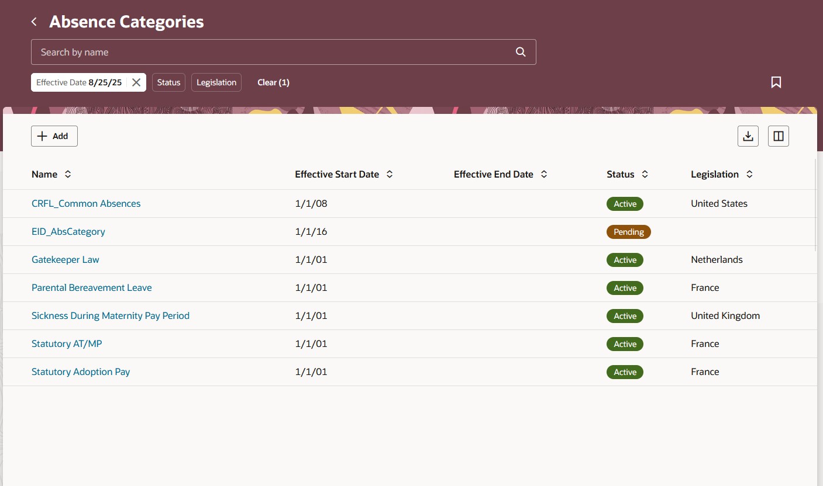
Task: Toggle sort on Effective Start Date column
Action: pyautogui.click(x=389, y=173)
